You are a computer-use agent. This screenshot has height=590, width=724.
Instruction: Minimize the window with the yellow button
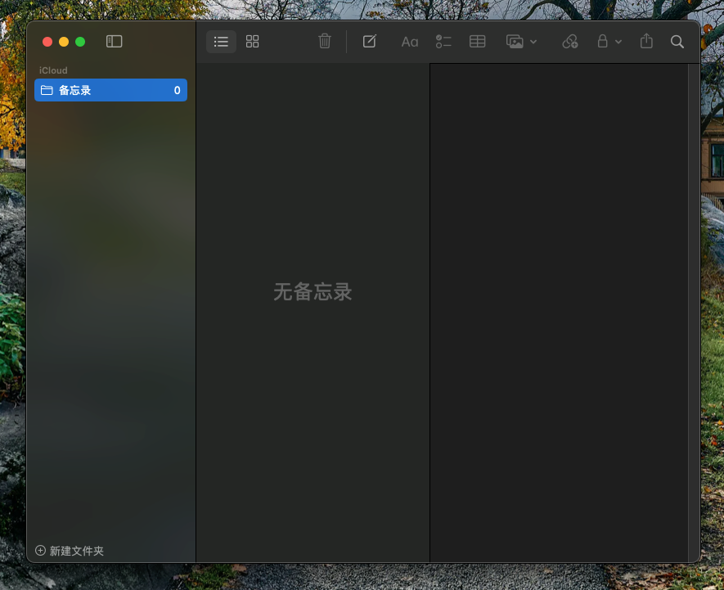(64, 42)
